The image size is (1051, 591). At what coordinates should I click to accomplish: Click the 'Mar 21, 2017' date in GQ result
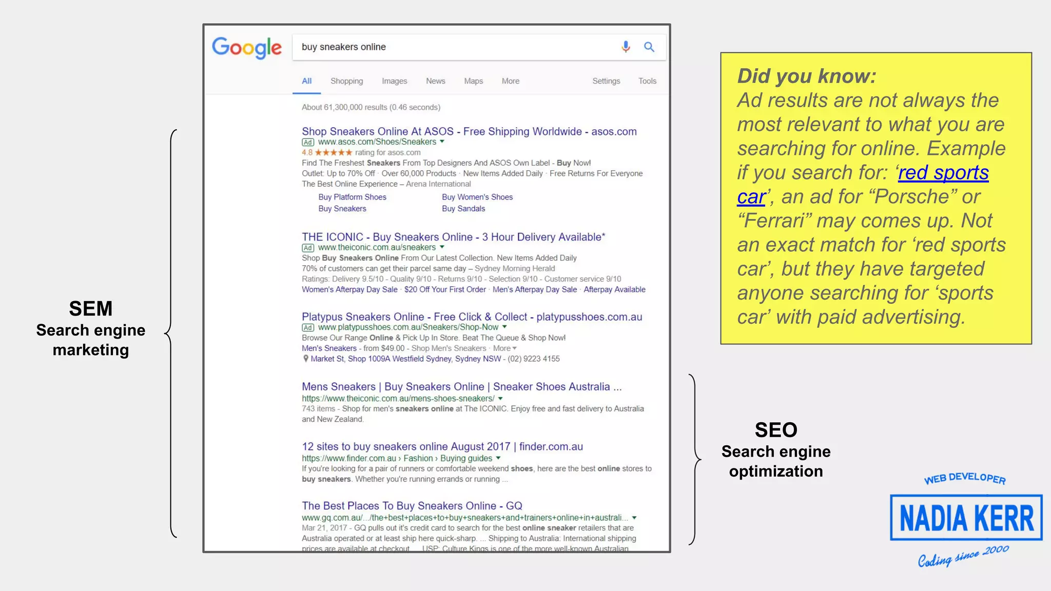point(324,528)
